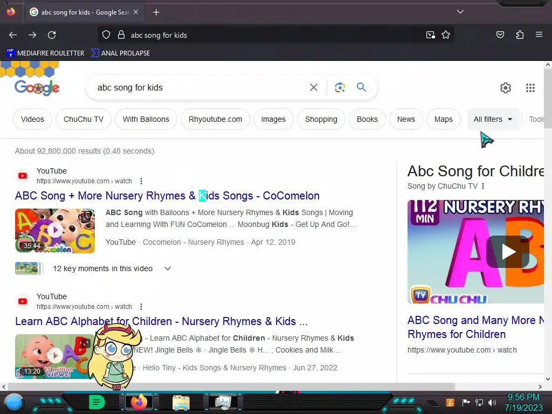
Task: Save page to Pocket
Action: click(500, 35)
